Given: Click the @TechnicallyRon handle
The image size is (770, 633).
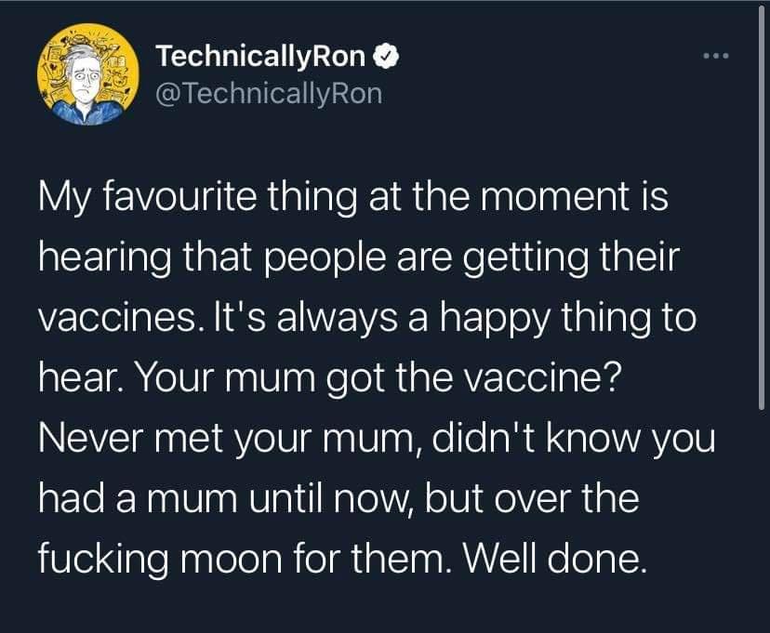Looking at the screenshot, I should click(x=269, y=92).
